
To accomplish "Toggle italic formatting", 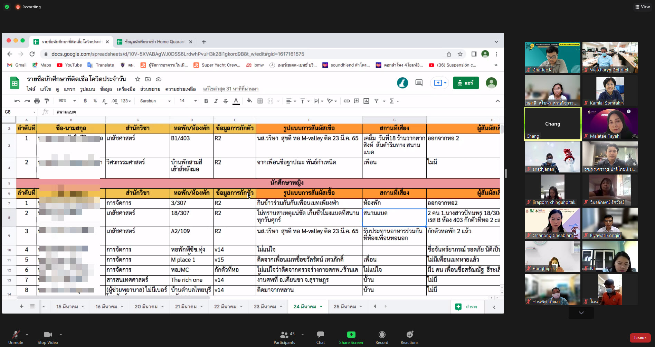I will pos(216,101).
